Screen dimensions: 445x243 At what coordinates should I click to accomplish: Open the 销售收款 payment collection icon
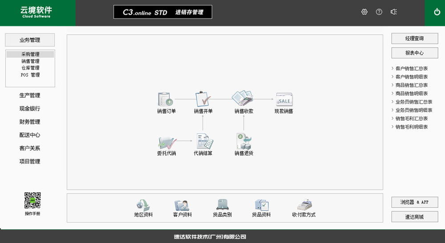point(243,98)
